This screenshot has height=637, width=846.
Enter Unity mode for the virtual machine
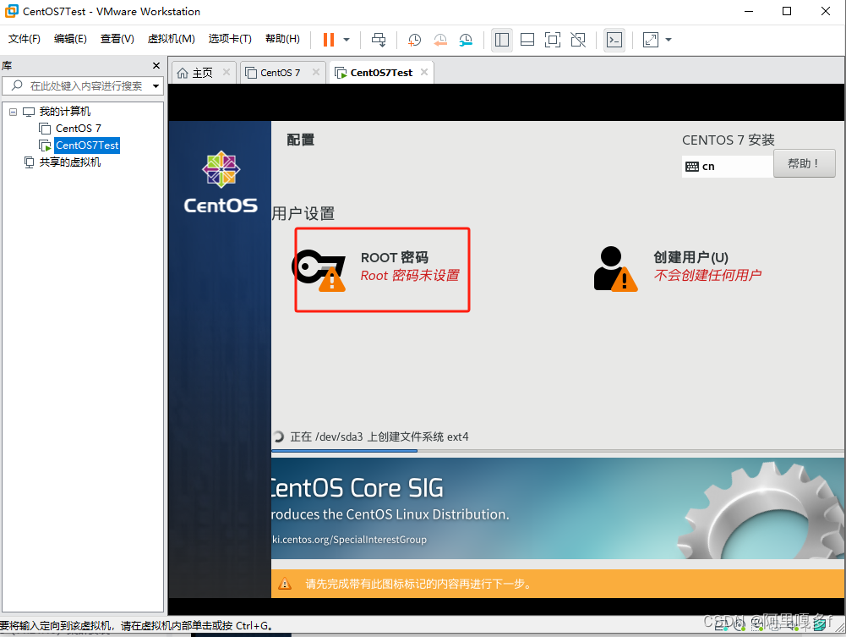pyautogui.click(x=578, y=40)
